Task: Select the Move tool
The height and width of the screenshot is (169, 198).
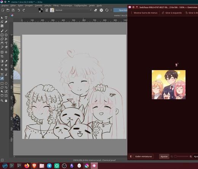Action: click(6, 52)
